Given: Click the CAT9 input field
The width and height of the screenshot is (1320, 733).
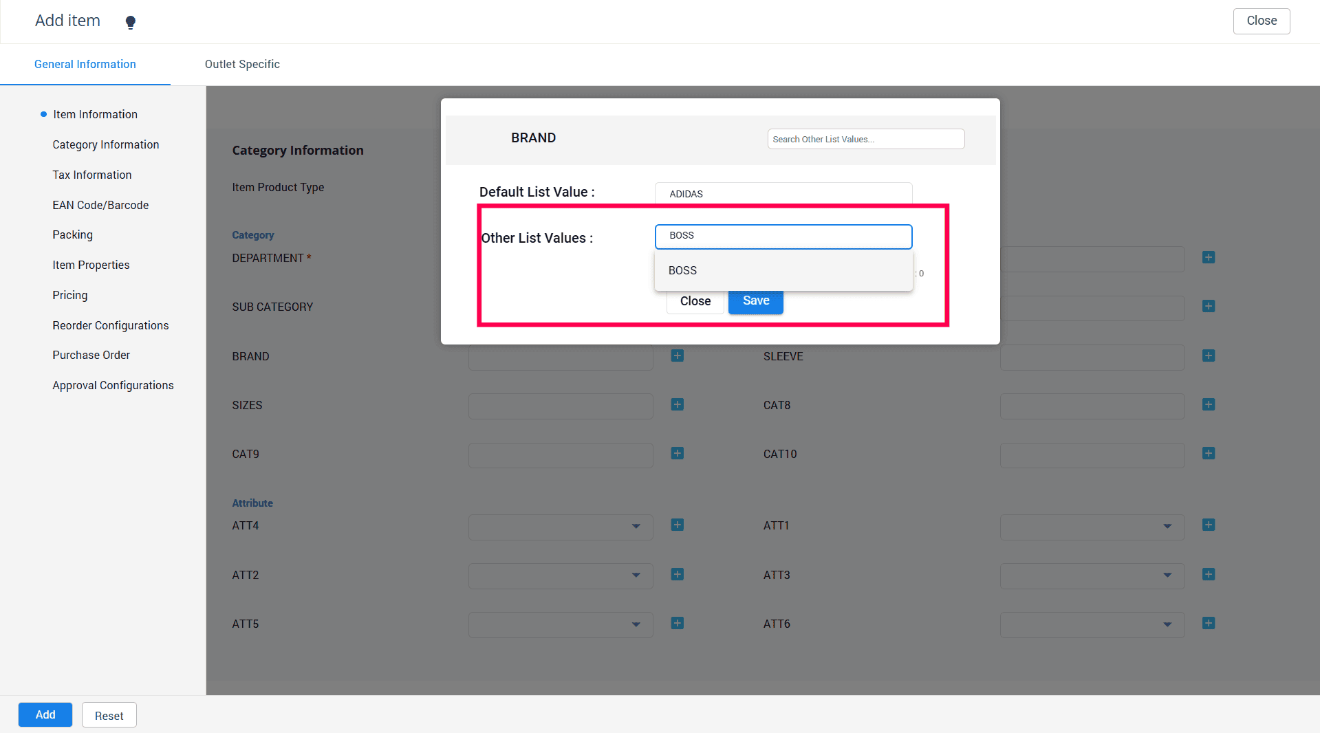Looking at the screenshot, I should [x=561, y=455].
